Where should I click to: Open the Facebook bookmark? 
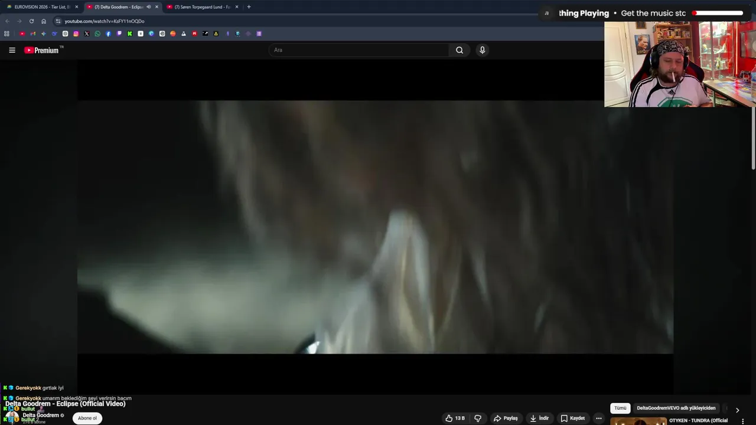108,34
